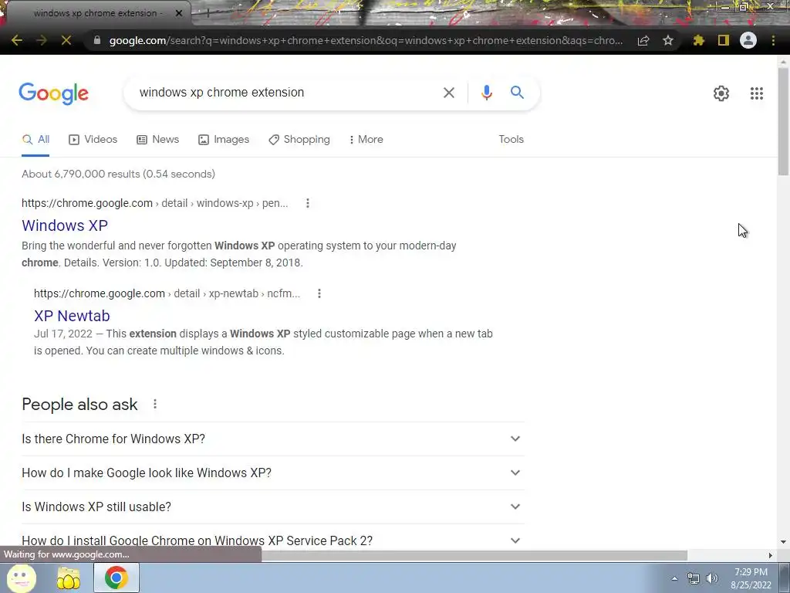Start voice search with the microphone
This screenshot has height=593, width=790.
[486, 93]
